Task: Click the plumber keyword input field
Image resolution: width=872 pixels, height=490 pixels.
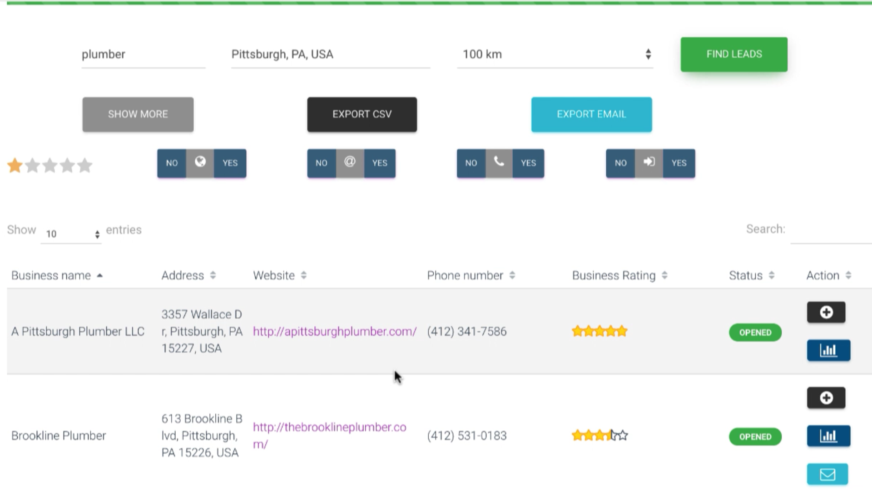Action: tap(144, 54)
